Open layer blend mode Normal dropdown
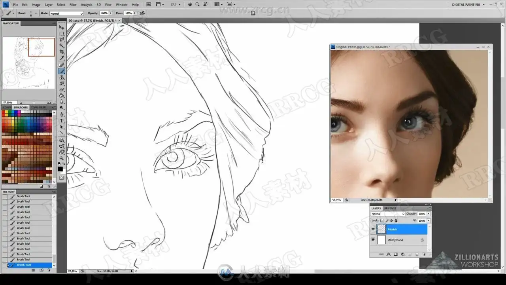The image size is (506, 285). tap(388, 214)
